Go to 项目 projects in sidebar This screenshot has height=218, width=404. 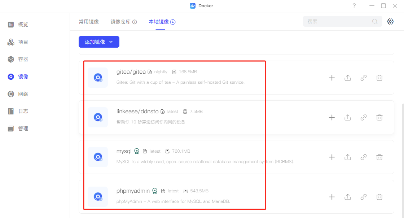click(x=18, y=42)
